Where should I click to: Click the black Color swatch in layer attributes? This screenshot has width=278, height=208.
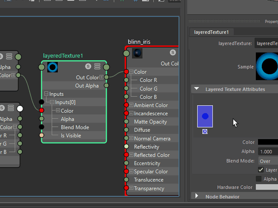pyautogui.click(x=268, y=142)
